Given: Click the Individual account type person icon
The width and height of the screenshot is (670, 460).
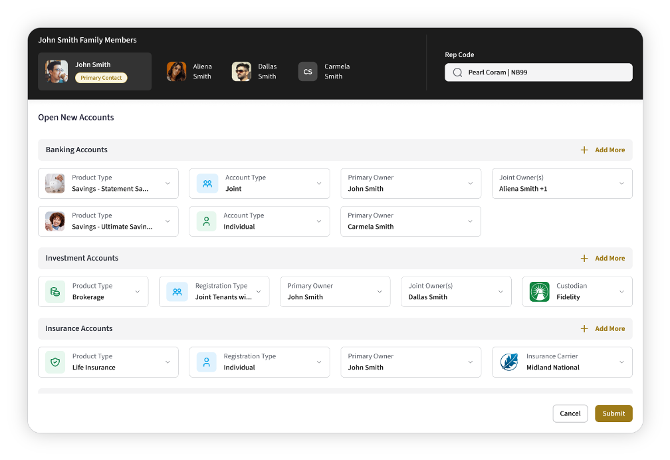Looking at the screenshot, I should click(x=206, y=221).
